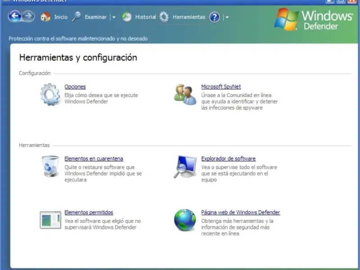Open Elementos permitidos link
Screen dimensions: 360x270
(x=89, y=212)
